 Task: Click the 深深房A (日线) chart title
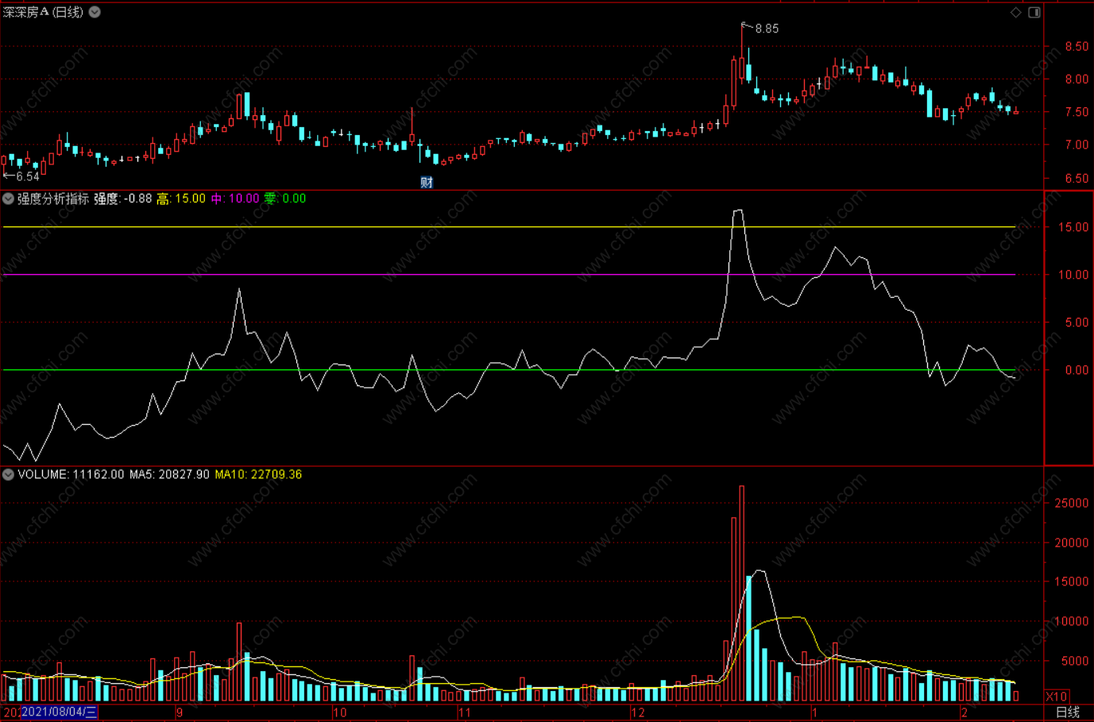click(43, 12)
